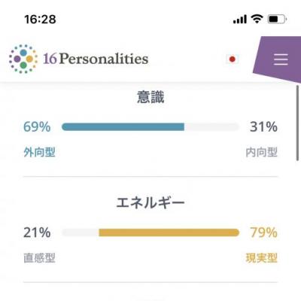Tap the 79% observant percentage
The image size is (301, 301).
tap(263, 233)
